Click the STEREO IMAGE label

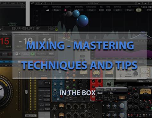coord(13,24)
